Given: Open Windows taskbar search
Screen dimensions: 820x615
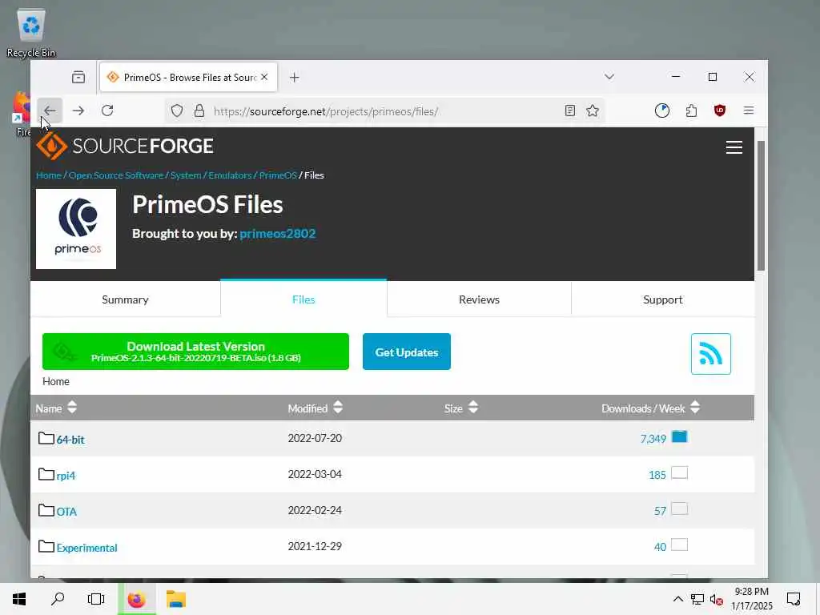Looking at the screenshot, I should [58, 599].
